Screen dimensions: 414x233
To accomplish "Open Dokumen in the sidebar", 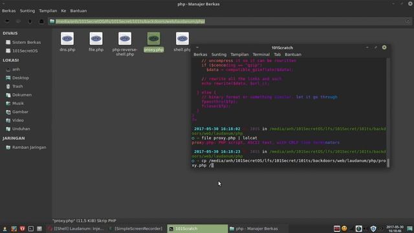I will (x=19, y=94).
